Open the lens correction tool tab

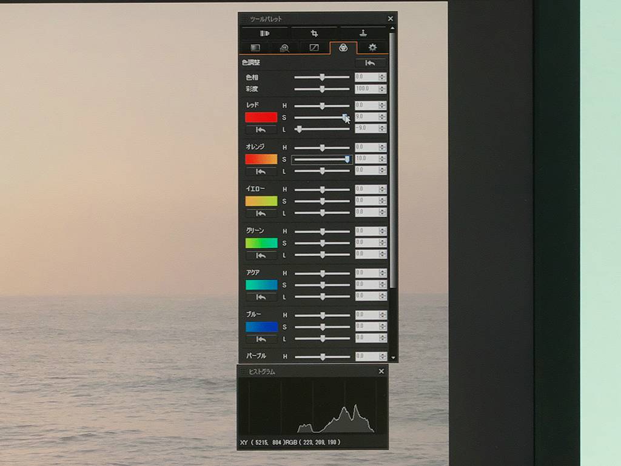(264, 33)
